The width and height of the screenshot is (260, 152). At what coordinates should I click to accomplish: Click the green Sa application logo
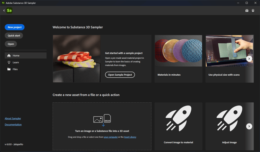tap(9, 10)
